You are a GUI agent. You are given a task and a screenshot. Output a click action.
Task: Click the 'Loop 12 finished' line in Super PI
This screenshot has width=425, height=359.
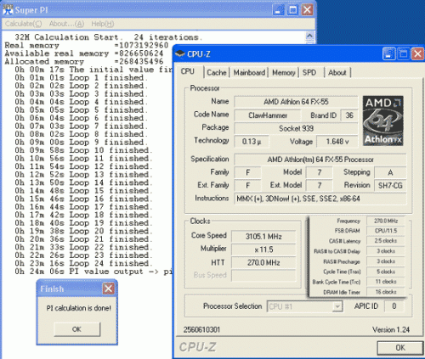[84, 166]
